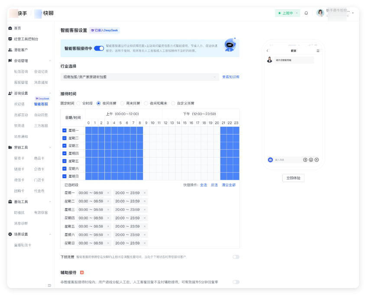Viewport: 366px width, 295px height.
Task: Click the 查看知识库 link
Action: click(231, 77)
